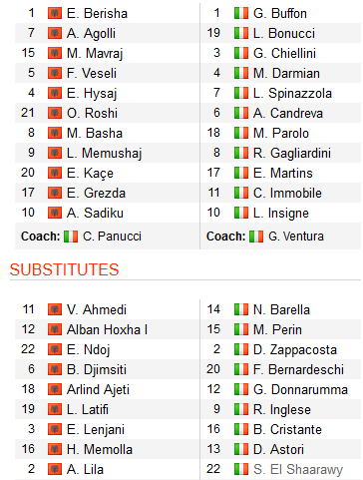Select R. Gagliardini in Italy lineup
The width and height of the screenshot is (363, 480).
click(x=292, y=154)
